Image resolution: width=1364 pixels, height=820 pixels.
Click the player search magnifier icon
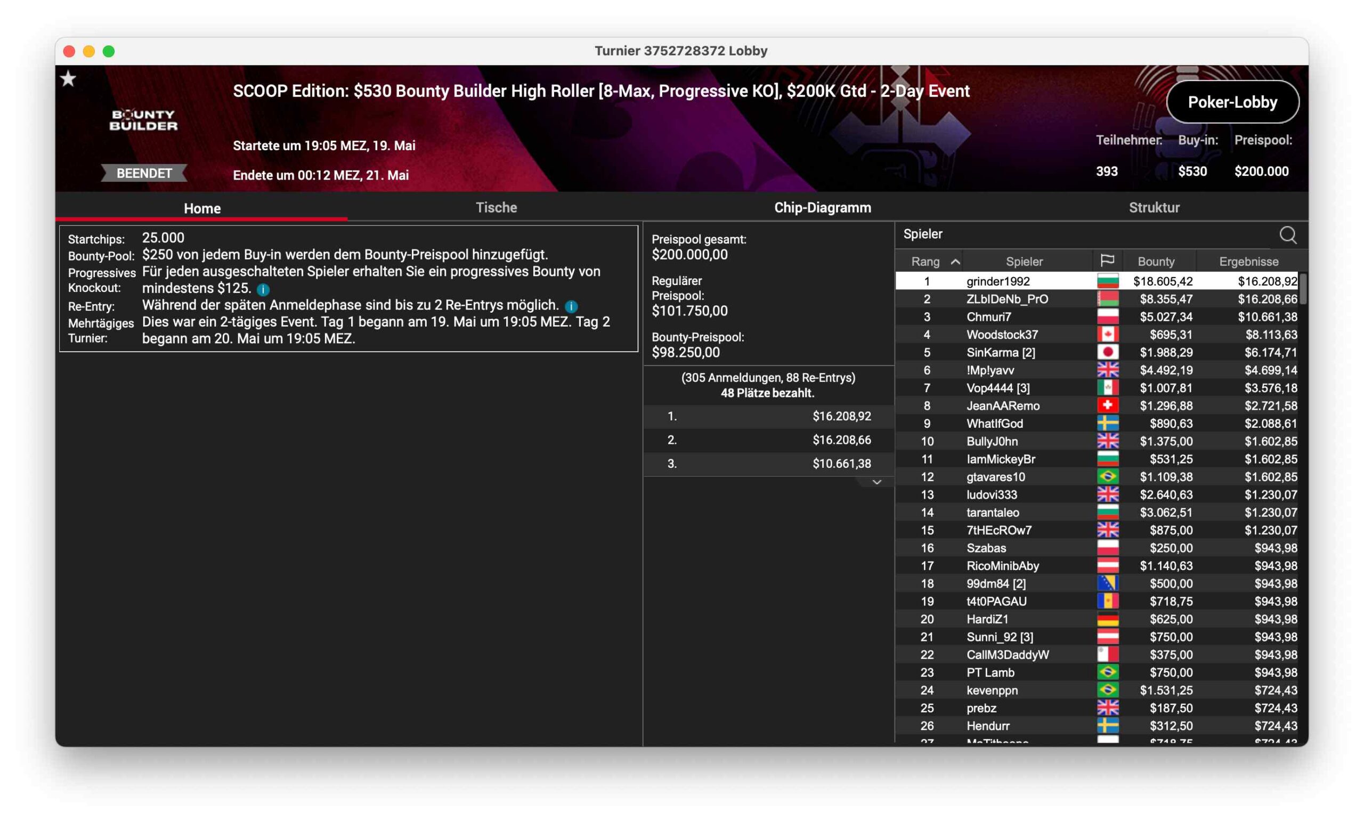tap(1287, 235)
